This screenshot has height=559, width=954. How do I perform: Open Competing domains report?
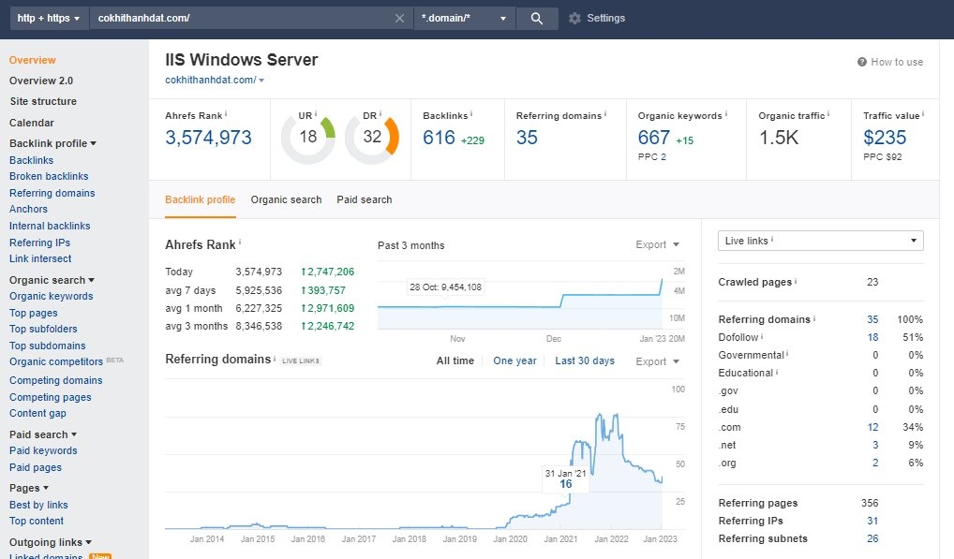[x=55, y=380]
